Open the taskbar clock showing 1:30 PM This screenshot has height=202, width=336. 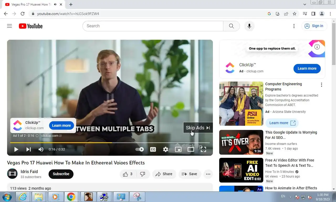click(x=323, y=197)
